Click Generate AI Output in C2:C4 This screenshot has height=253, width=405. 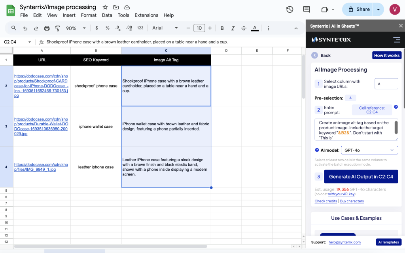(x=361, y=177)
